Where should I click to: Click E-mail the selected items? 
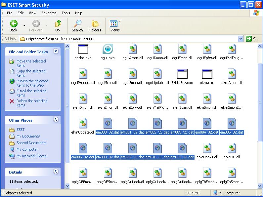click(x=31, y=93)
